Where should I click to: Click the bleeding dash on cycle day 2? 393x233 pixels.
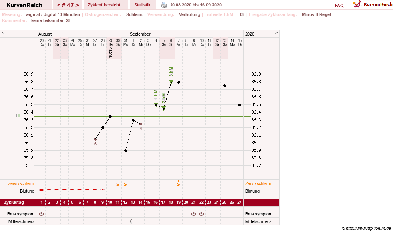coord(49,189)
